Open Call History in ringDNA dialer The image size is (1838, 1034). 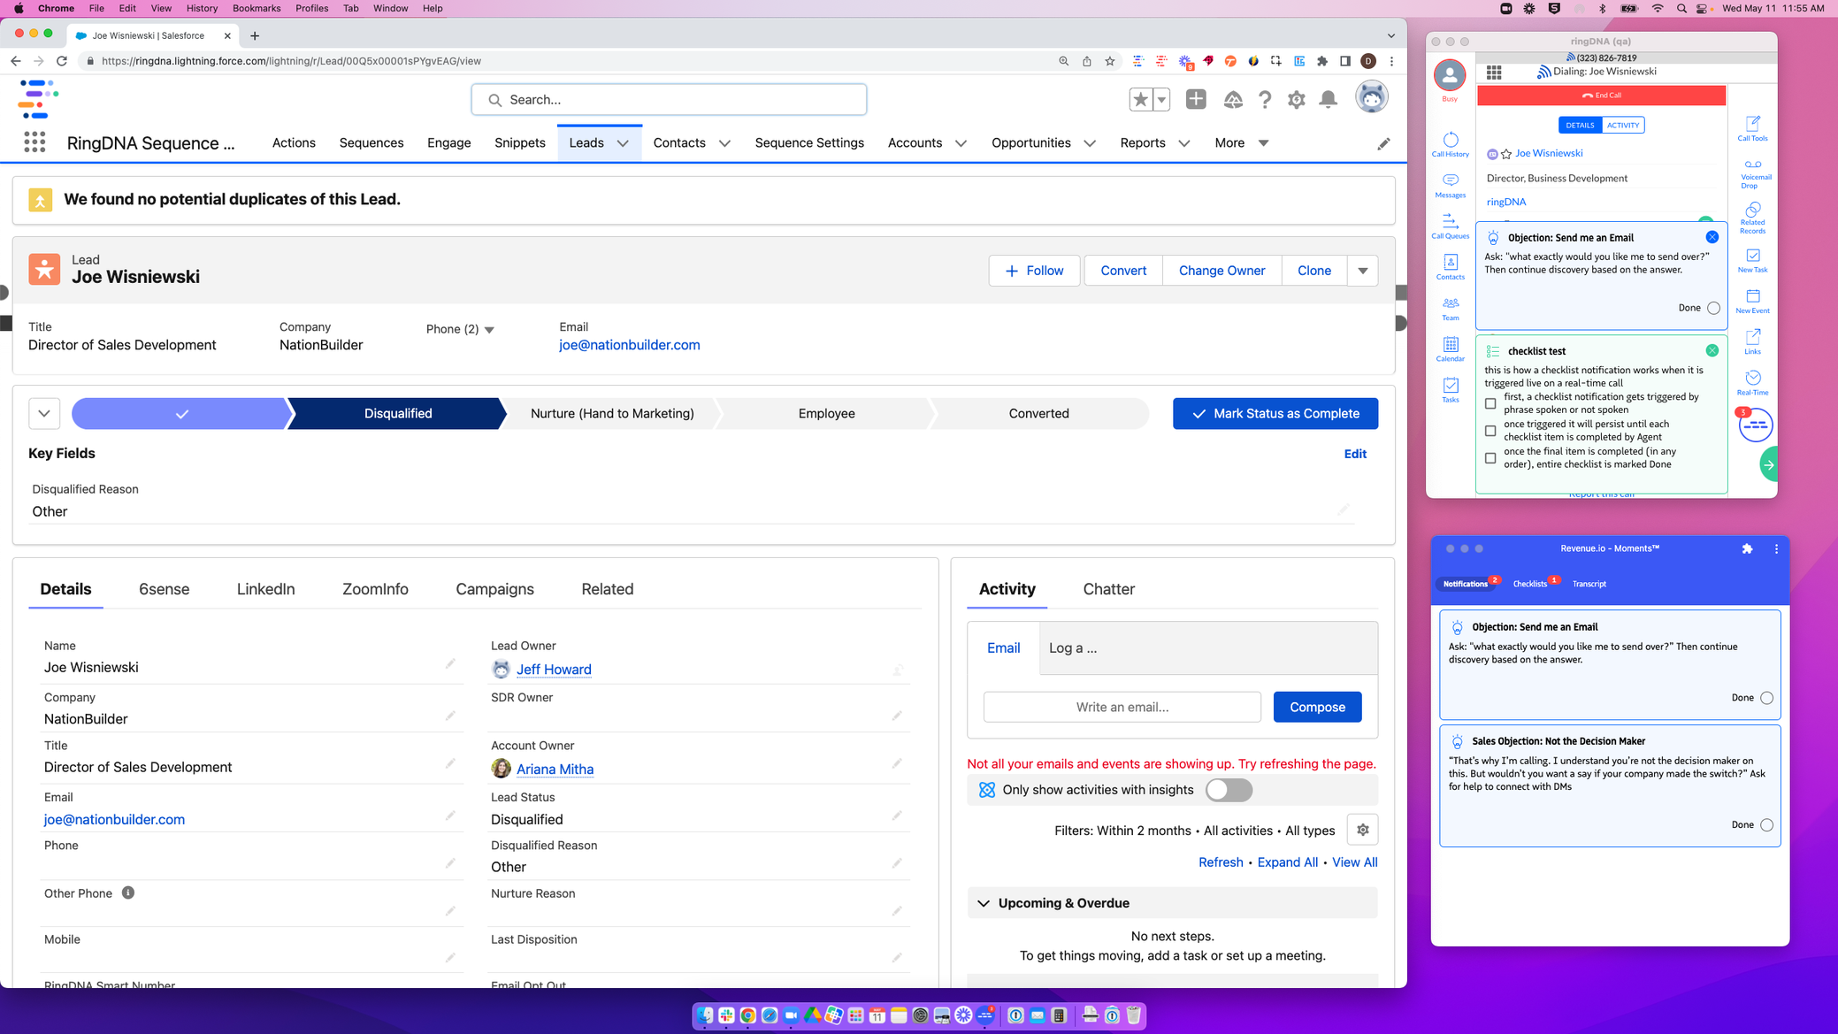[1450, 144]
